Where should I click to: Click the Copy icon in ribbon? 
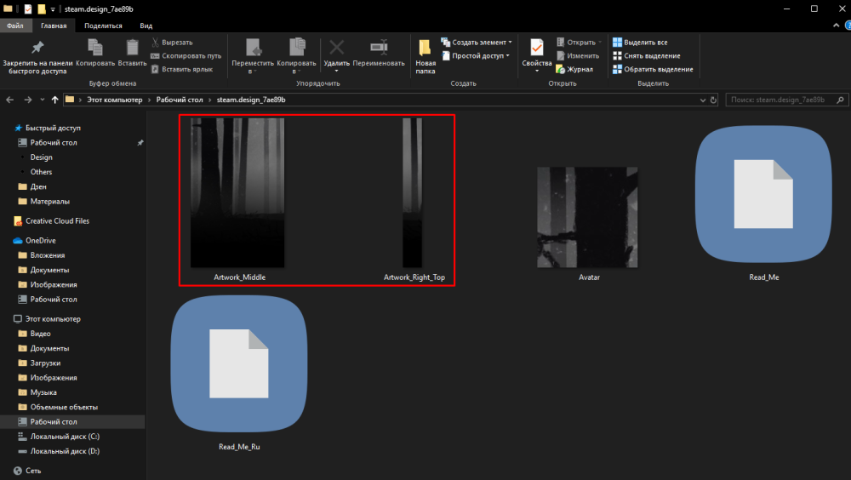[94, 49]
